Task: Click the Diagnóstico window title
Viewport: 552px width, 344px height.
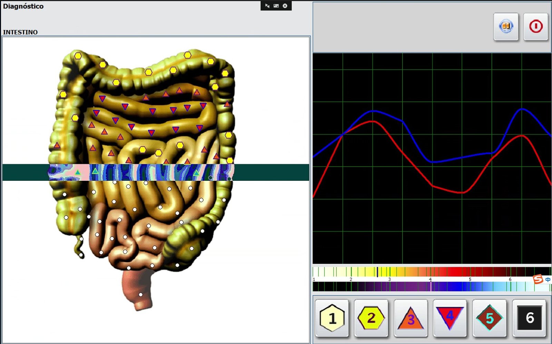Action: tap(23, 6)
